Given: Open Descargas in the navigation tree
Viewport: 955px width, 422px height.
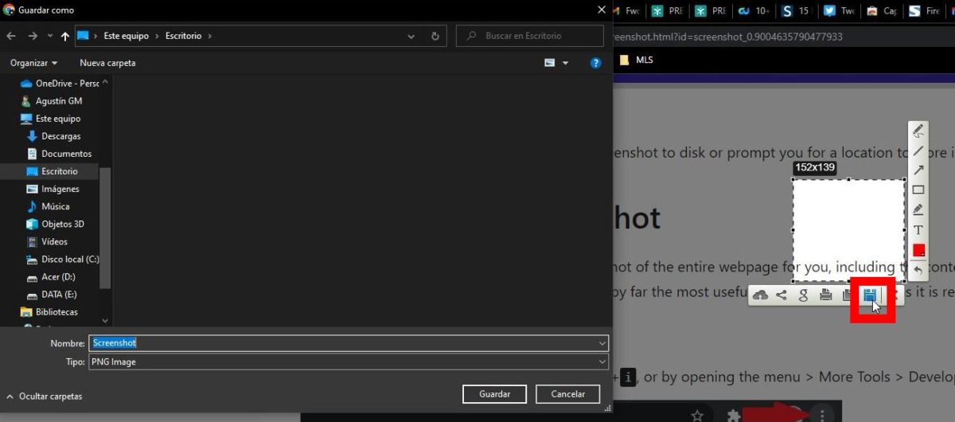Looking at the screenshot, I should coord(60,136).
